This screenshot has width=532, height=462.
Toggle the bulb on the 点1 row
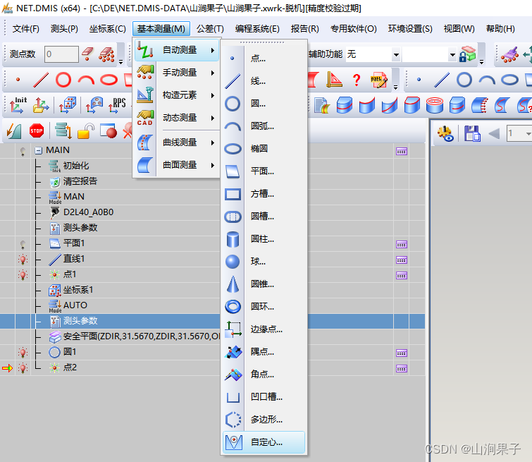click(x=23, y=275)
